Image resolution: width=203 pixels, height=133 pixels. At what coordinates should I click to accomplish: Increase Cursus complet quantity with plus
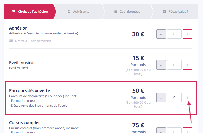click(188, 130)
